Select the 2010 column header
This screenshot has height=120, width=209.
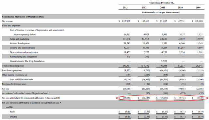pos(180,7)
